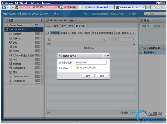Click the refresh icon in header

[85, 14]
